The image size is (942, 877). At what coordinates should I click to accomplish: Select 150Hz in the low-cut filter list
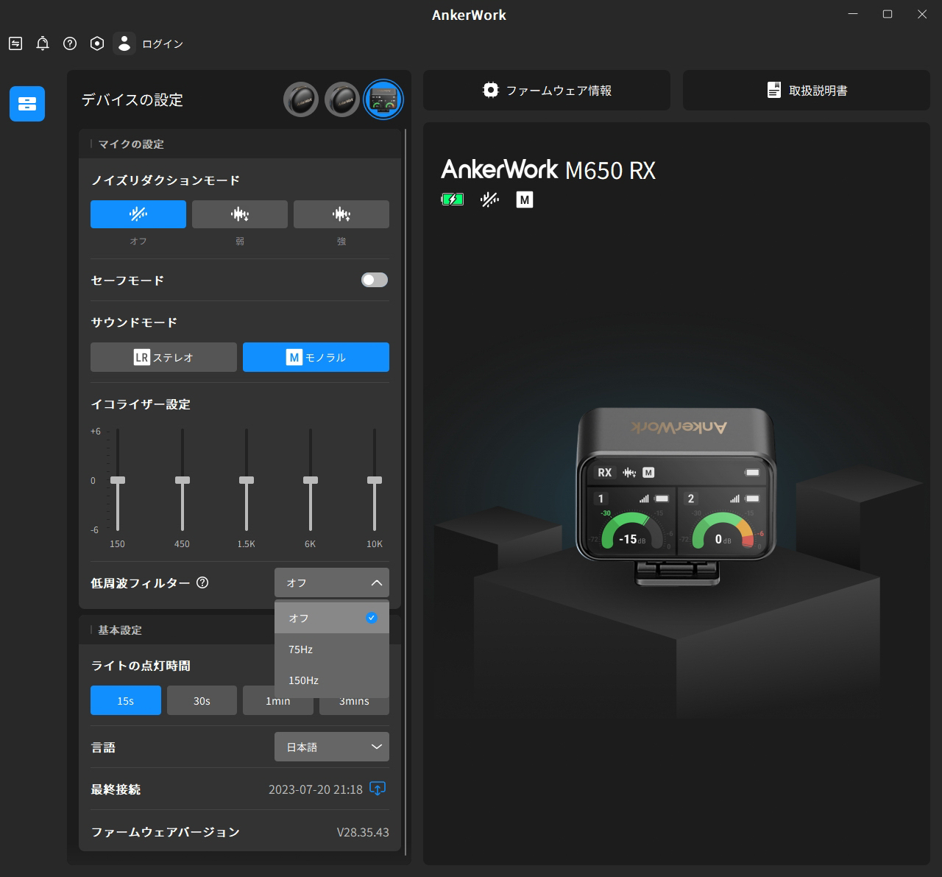[x=332, y=680]
